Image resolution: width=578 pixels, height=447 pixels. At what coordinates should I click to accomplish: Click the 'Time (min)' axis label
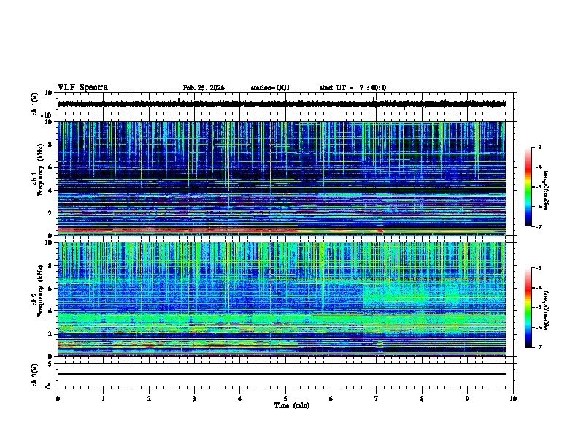click(292, 405)
